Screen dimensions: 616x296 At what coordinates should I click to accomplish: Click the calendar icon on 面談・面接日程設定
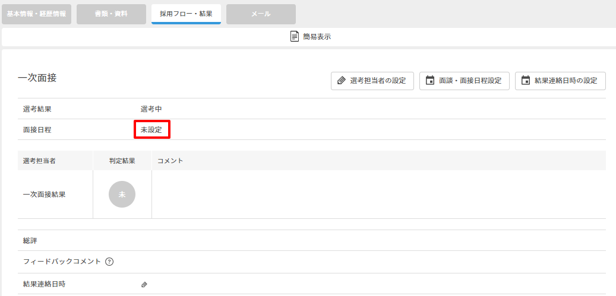tap(430, 81)
